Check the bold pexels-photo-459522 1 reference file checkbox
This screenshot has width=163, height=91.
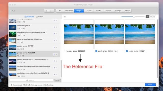(x=66, y=51)
